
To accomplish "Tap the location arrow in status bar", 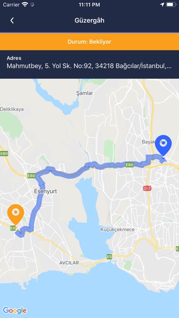I will pyautogui.click(x=162, y=5).
